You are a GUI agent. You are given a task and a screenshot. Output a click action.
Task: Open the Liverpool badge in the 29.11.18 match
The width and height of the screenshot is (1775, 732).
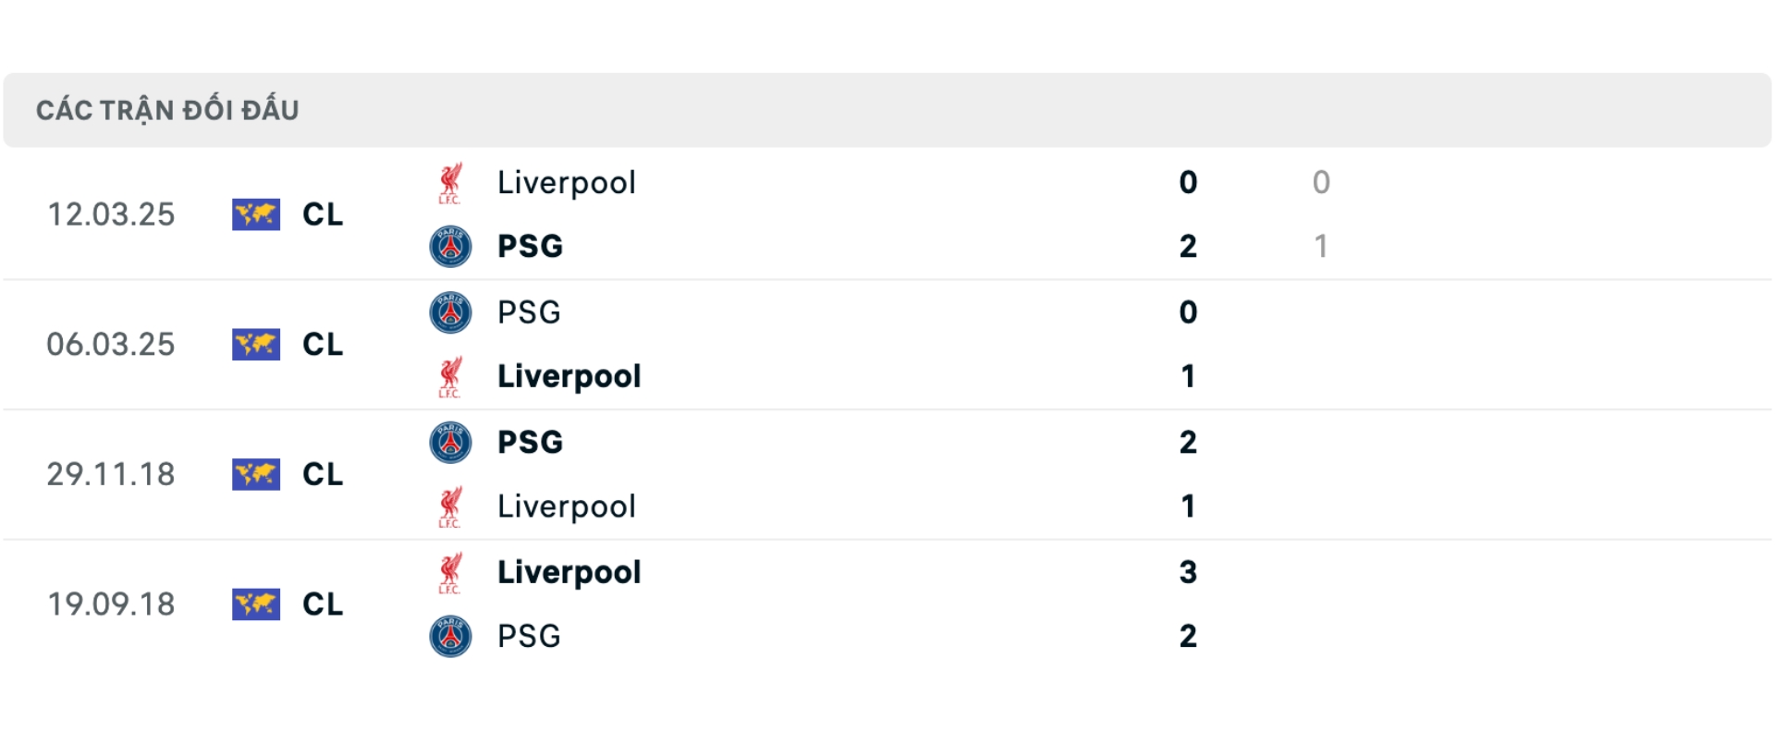450,506
